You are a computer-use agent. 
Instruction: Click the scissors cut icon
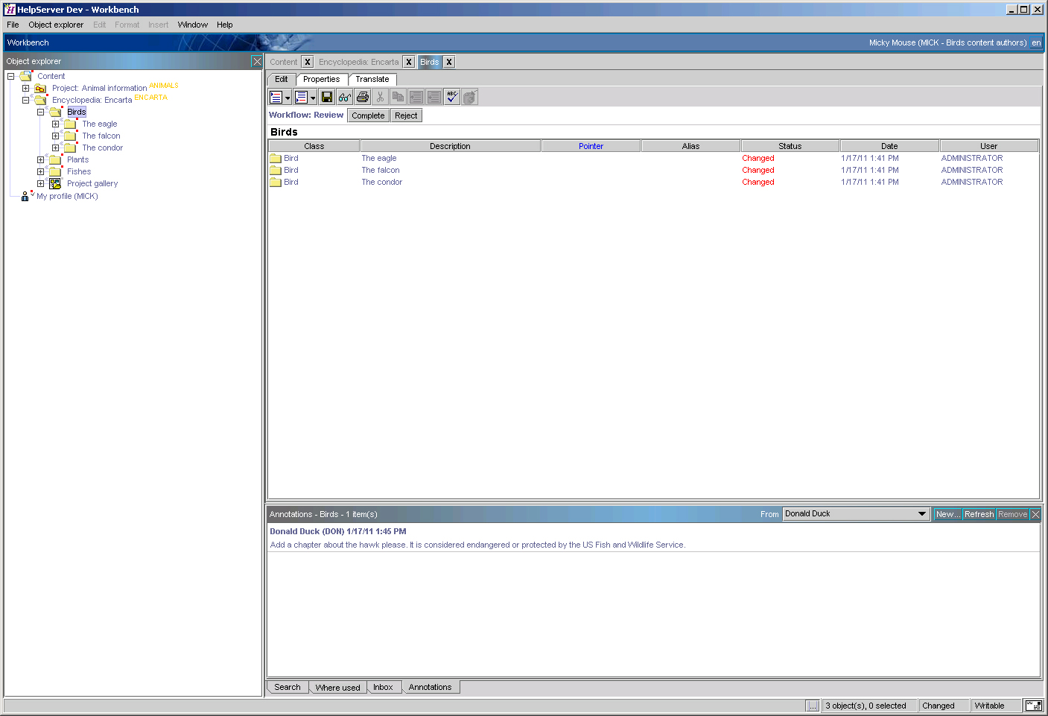(x=381, y=97)
